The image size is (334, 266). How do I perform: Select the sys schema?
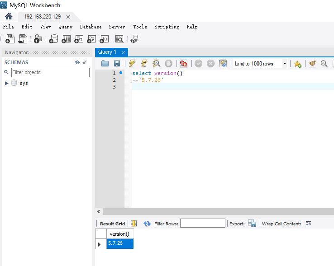[24, 83]
